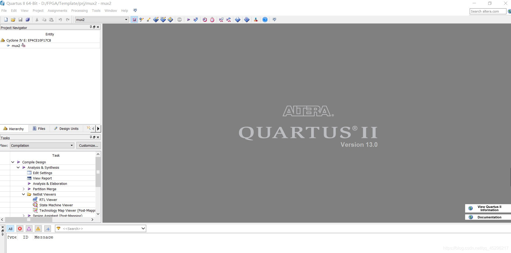511x253 pixels.
Task: Collapse the Netlist Viewers folder
Action: [24, 194]
